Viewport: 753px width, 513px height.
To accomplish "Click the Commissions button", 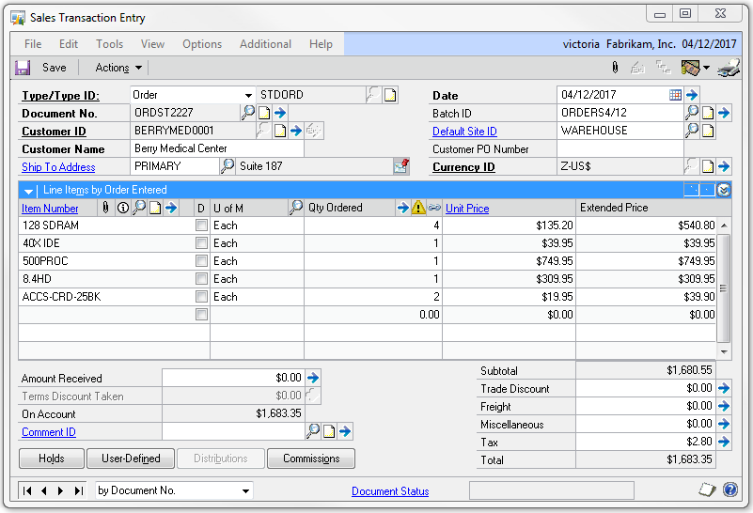I will pos(311,459).
